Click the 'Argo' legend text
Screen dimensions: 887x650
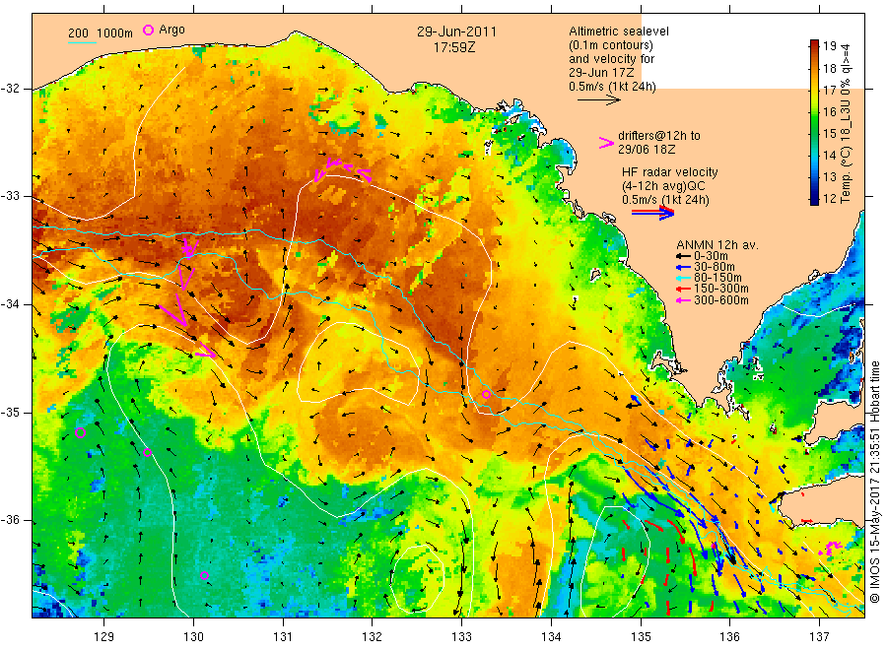point(171,30)
